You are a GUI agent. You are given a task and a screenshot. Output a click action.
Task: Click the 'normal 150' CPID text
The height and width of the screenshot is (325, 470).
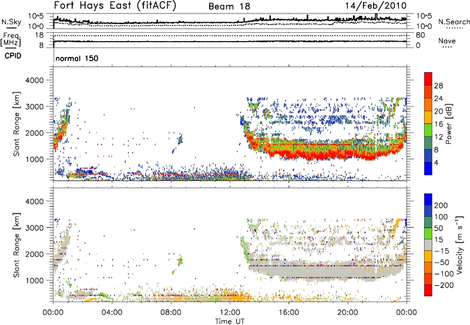(x=77, y=58)
